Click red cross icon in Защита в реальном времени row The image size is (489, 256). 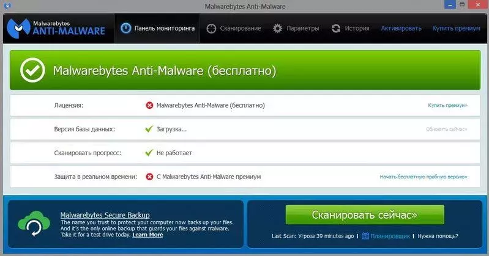point(149,177)
